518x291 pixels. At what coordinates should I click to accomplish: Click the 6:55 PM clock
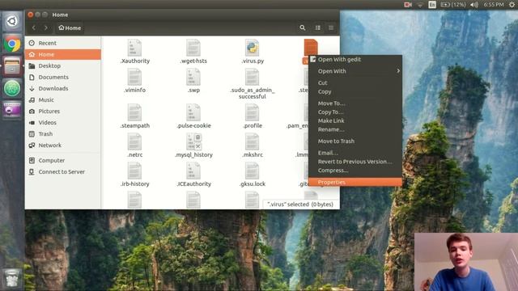(x=494, y=5)
